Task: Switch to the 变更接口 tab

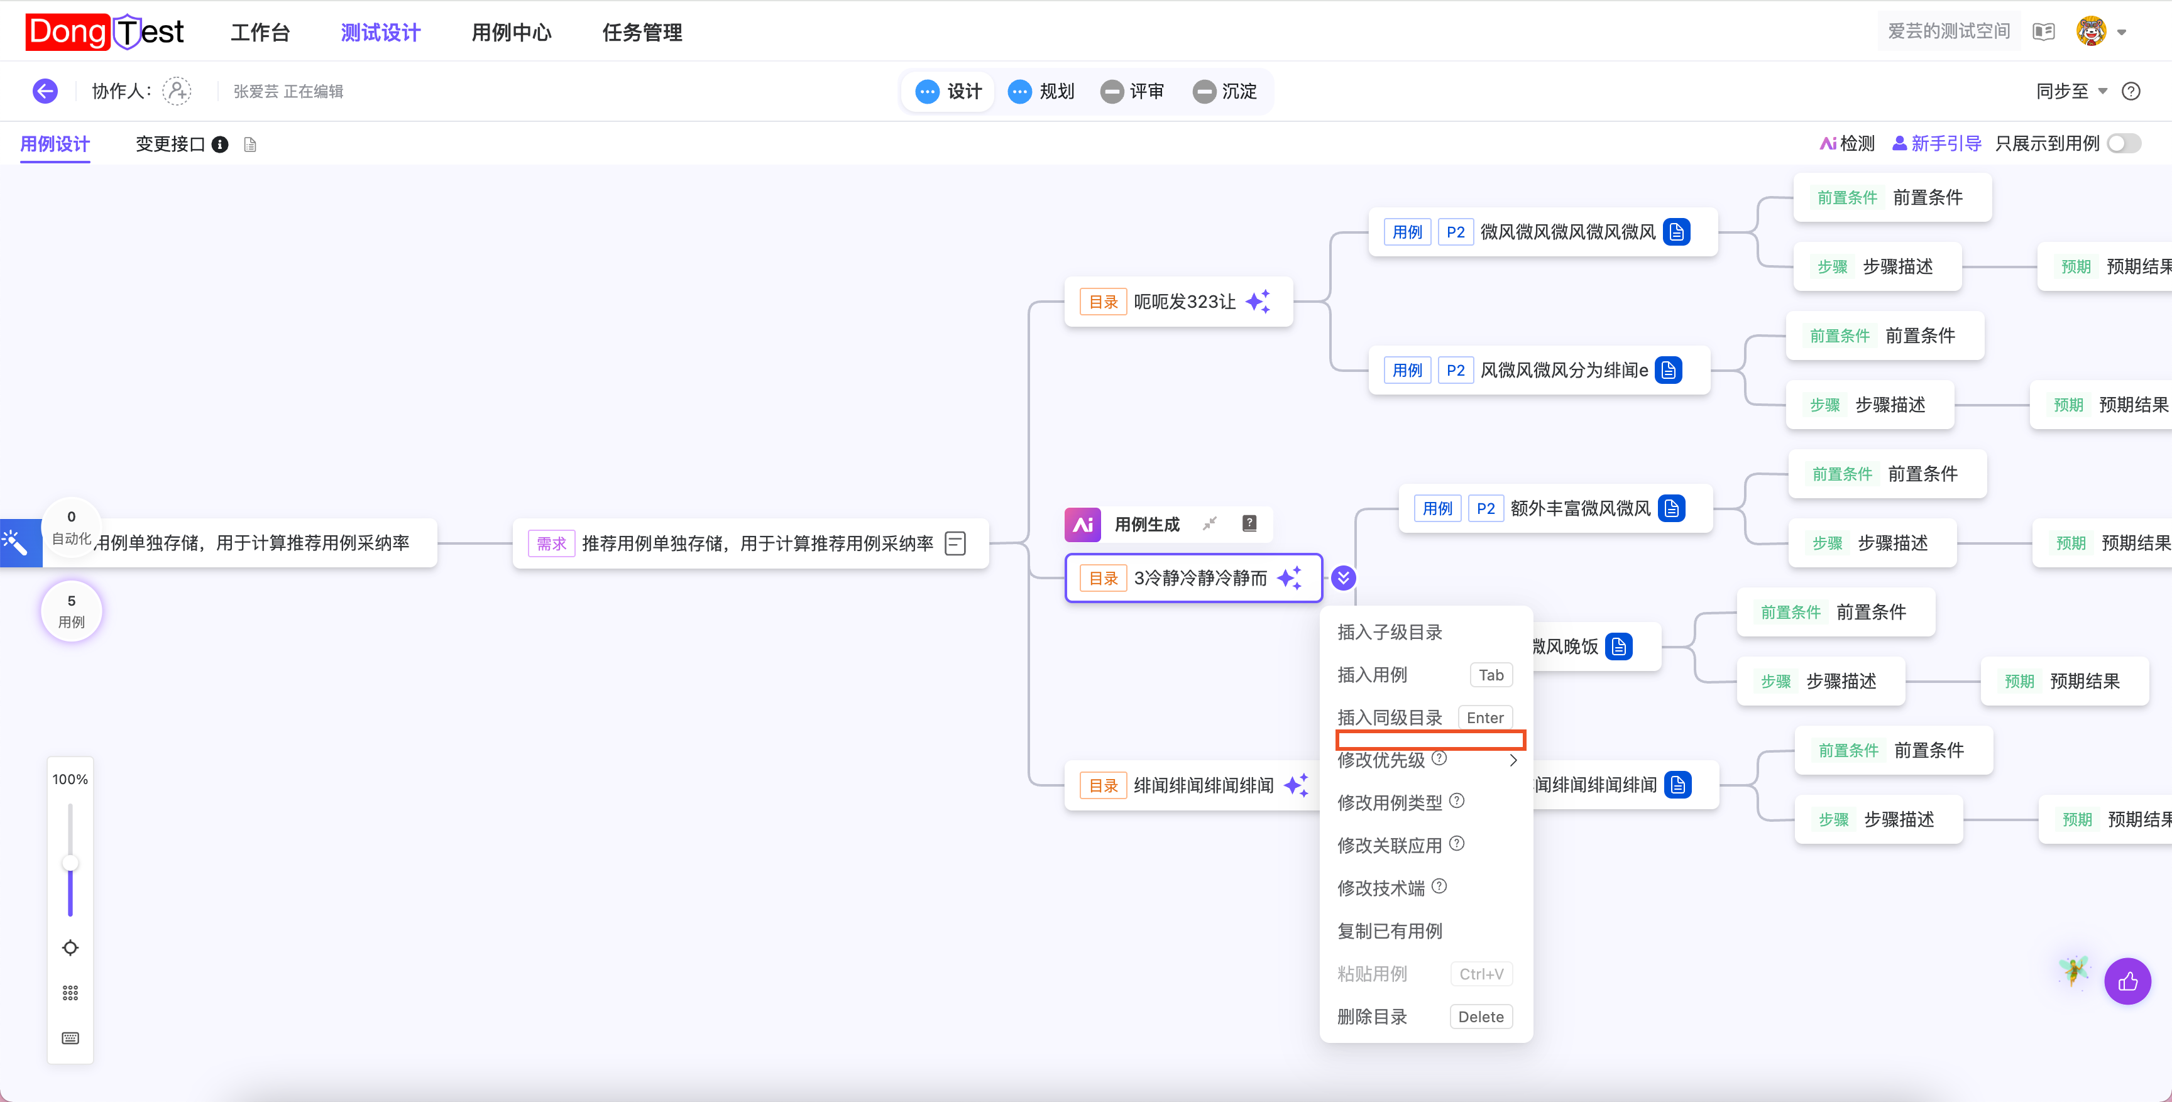Action: click(x=170, y=144)
